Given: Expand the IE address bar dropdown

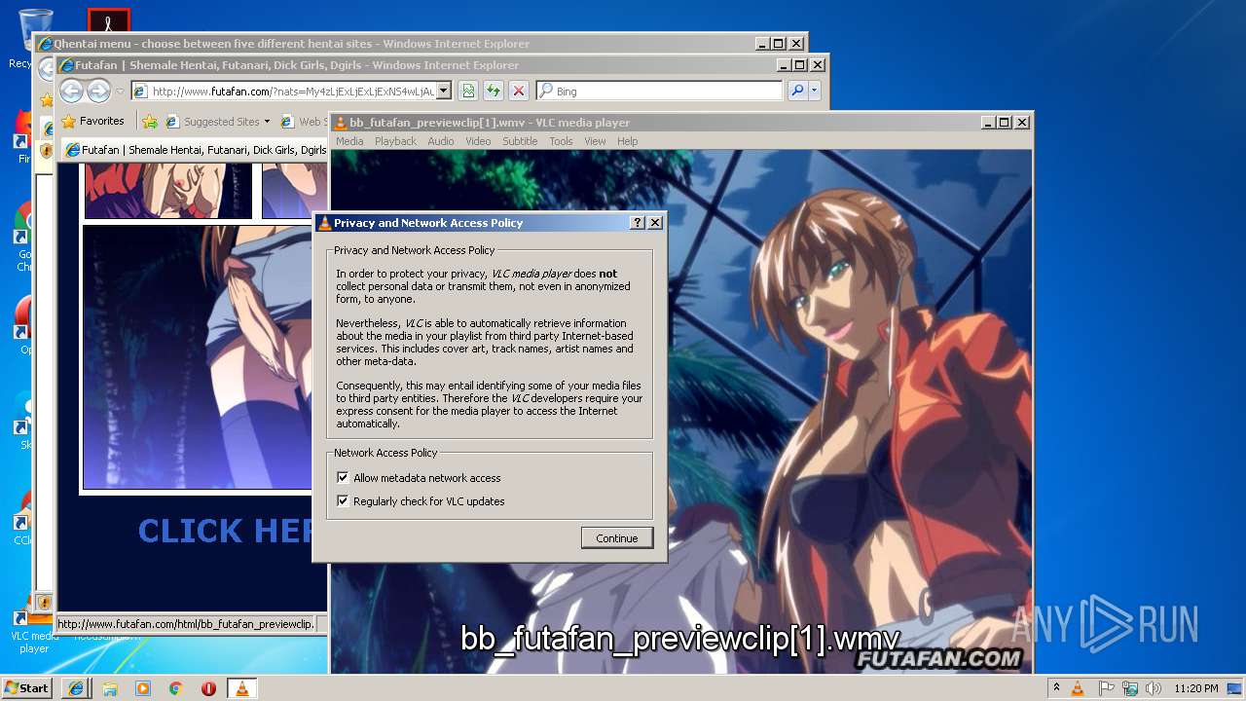Looking at the screenshot, I should [x=444, y=91].
